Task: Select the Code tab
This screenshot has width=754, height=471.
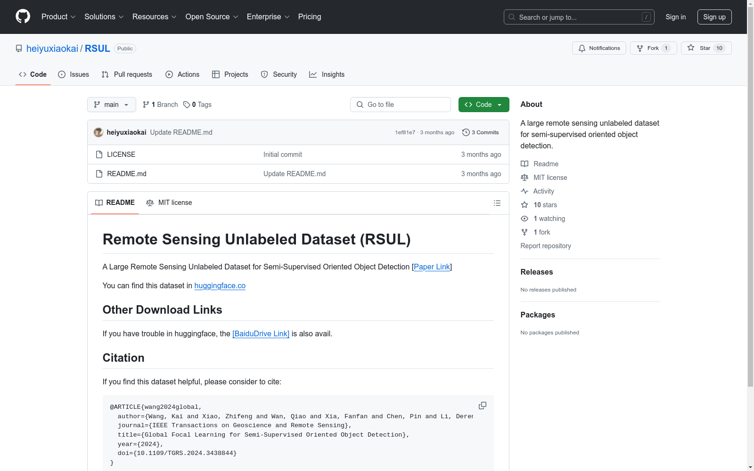Action: (x=33, y=74)
